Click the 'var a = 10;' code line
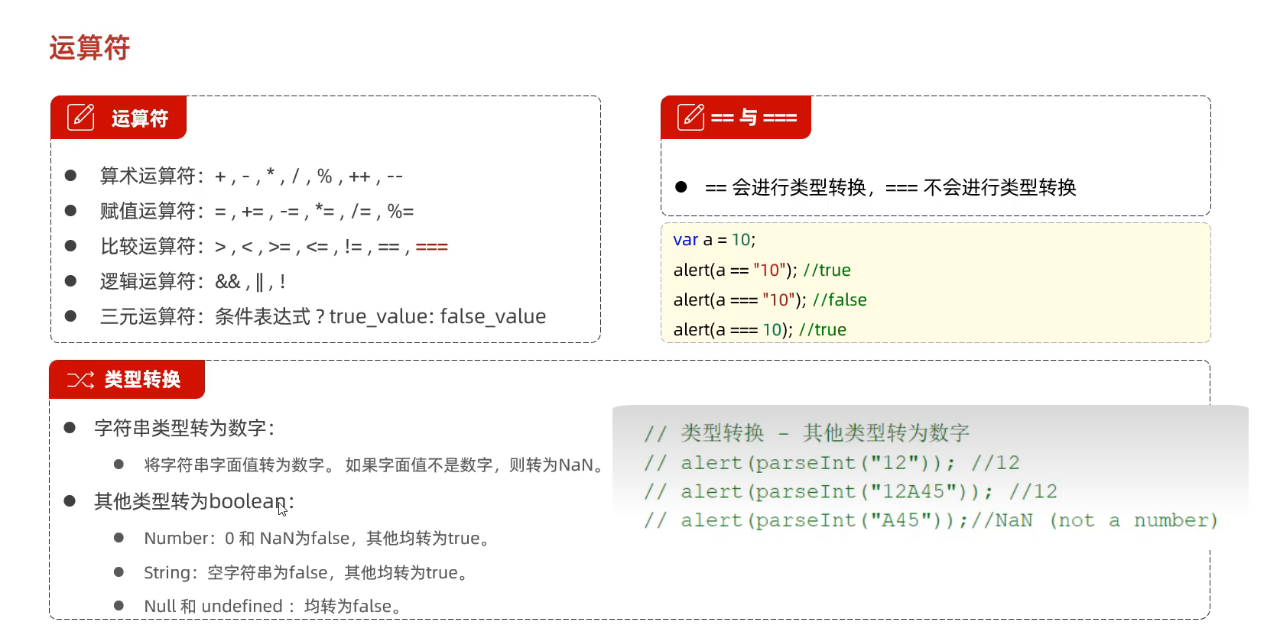Image resolution: width=1267 pixels, height=625 pixels. point(714,240)
